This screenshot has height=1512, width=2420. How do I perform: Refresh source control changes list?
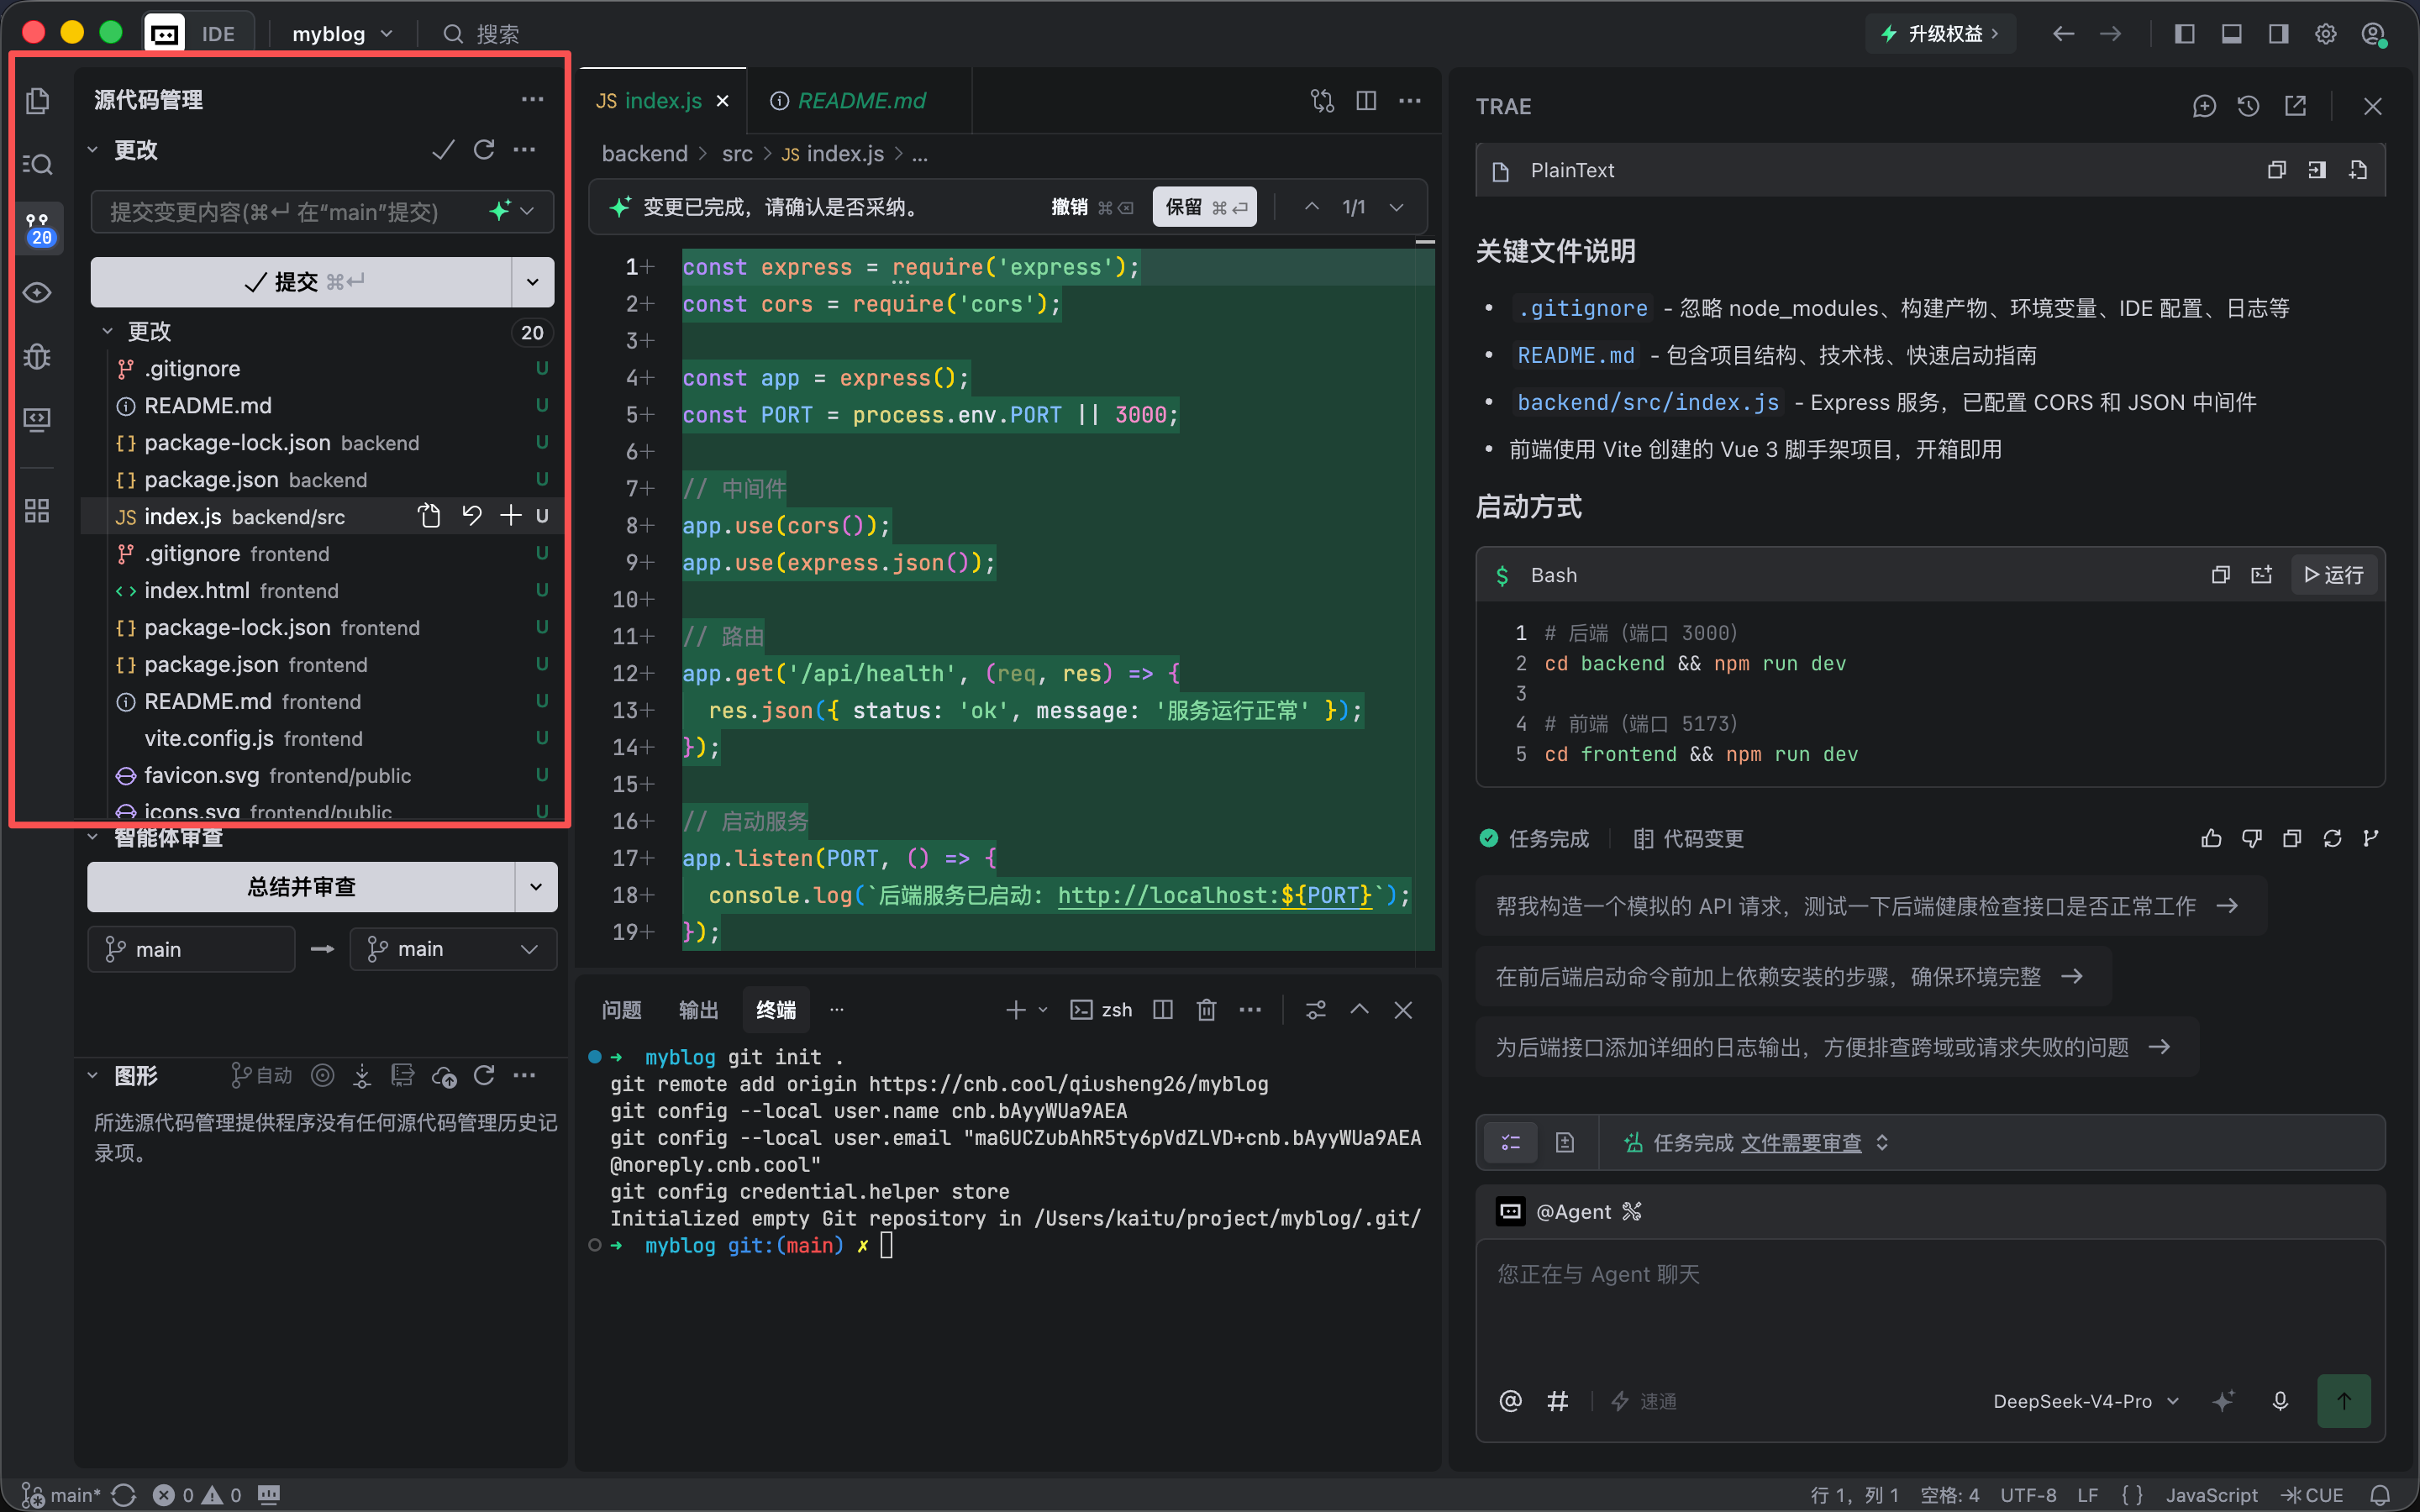(484, 150)
